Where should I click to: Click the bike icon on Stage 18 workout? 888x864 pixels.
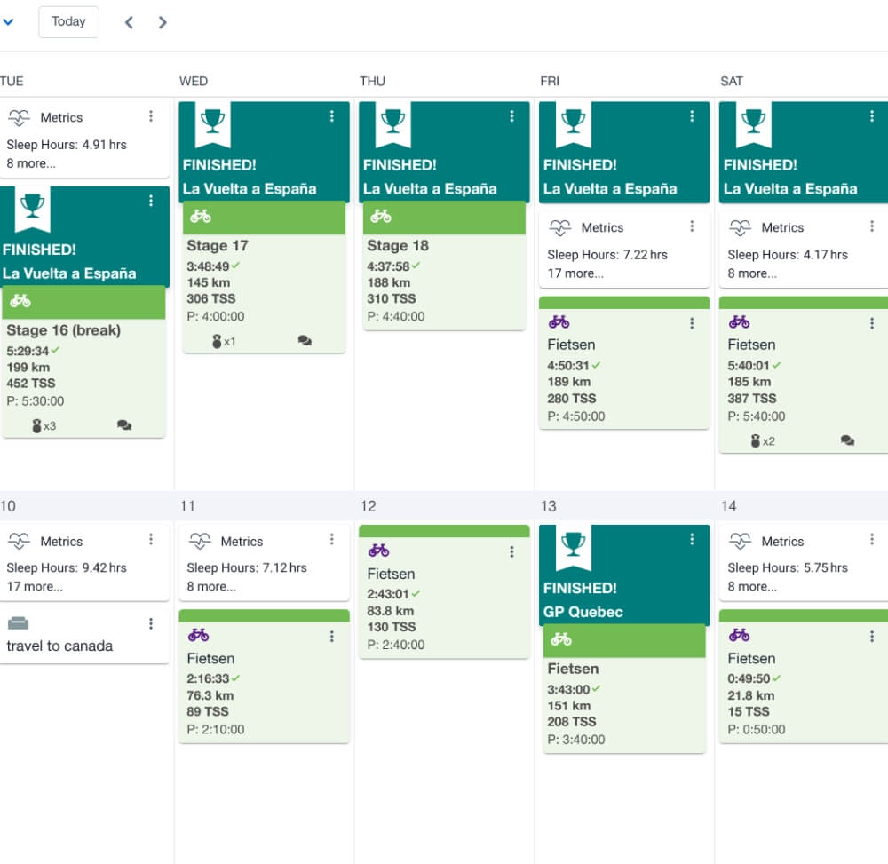point(380,216)
